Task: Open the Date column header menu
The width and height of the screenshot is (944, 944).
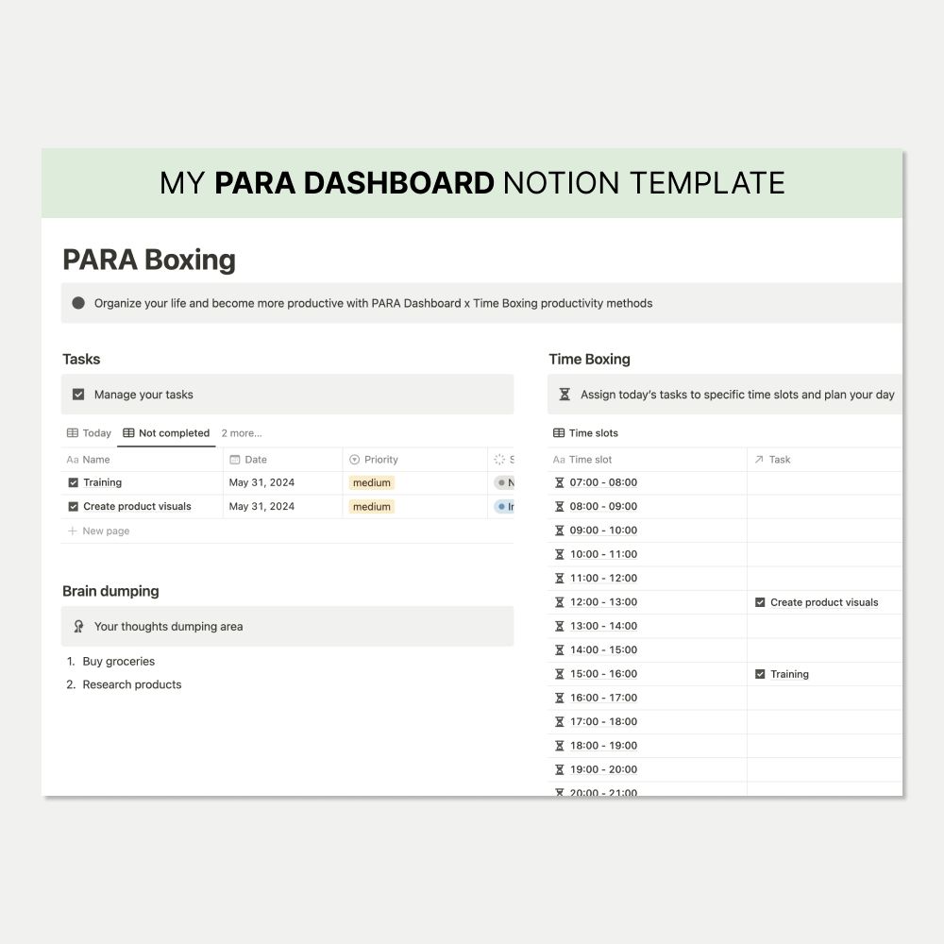Action: pyautogui.click(x=283, y=460)
